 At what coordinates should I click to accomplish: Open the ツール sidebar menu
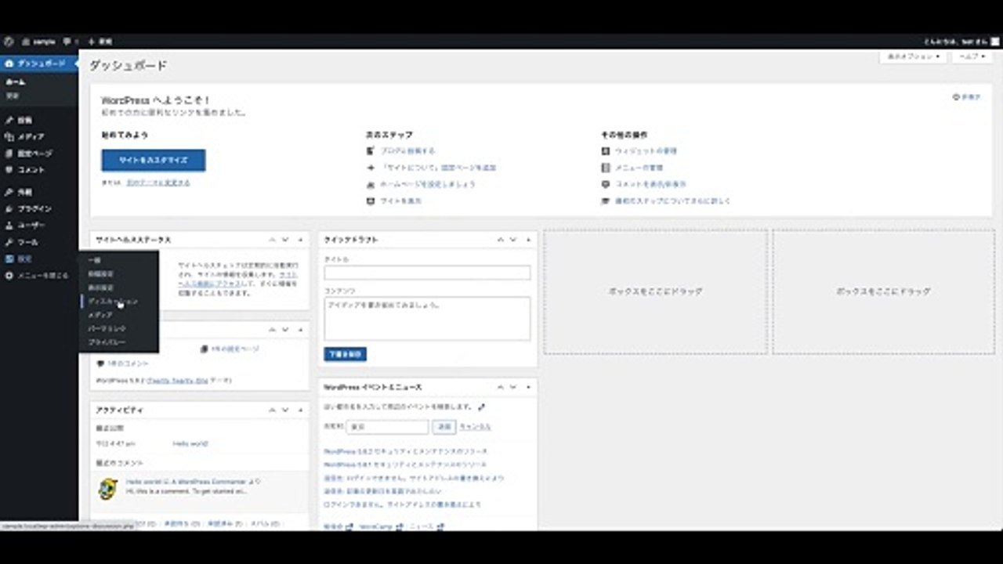pyautogui.click(x=39, y=242)
